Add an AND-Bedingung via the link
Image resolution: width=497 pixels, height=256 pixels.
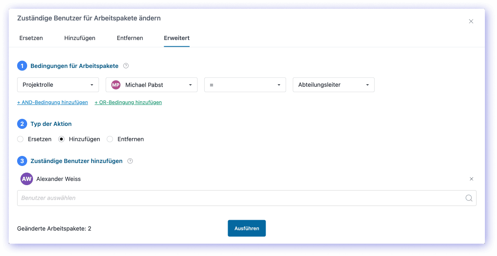pyautogui.click(x=53, y=102)
